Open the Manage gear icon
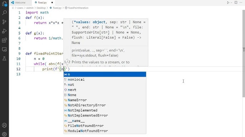This screenshot has width=245, height=137. pos(4,134)
